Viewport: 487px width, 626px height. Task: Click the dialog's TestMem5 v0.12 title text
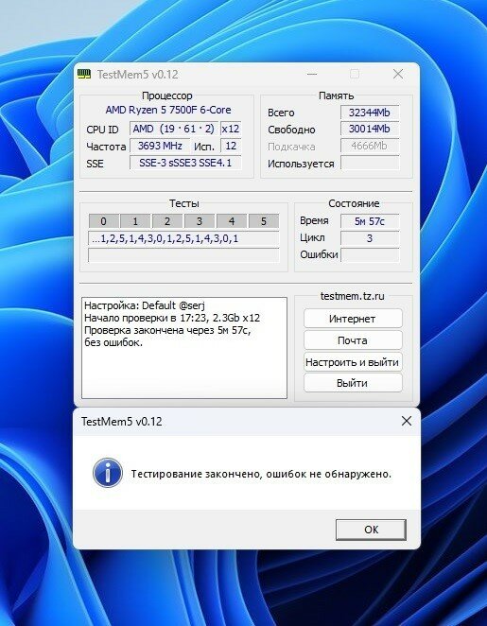pyautogui.click(x=122, y=422)
